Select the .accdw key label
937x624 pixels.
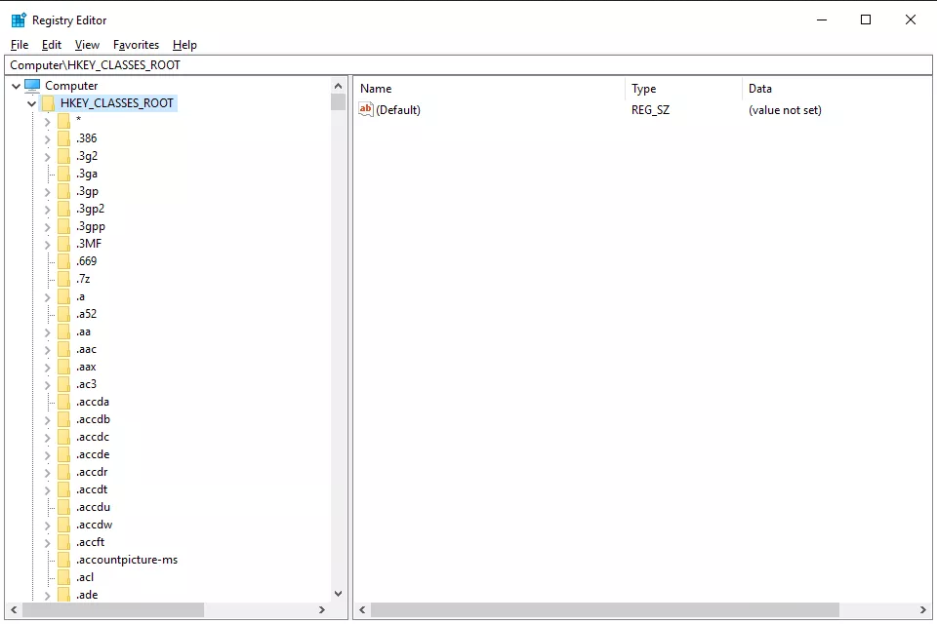pyautogui.click(x=95, y=525)
